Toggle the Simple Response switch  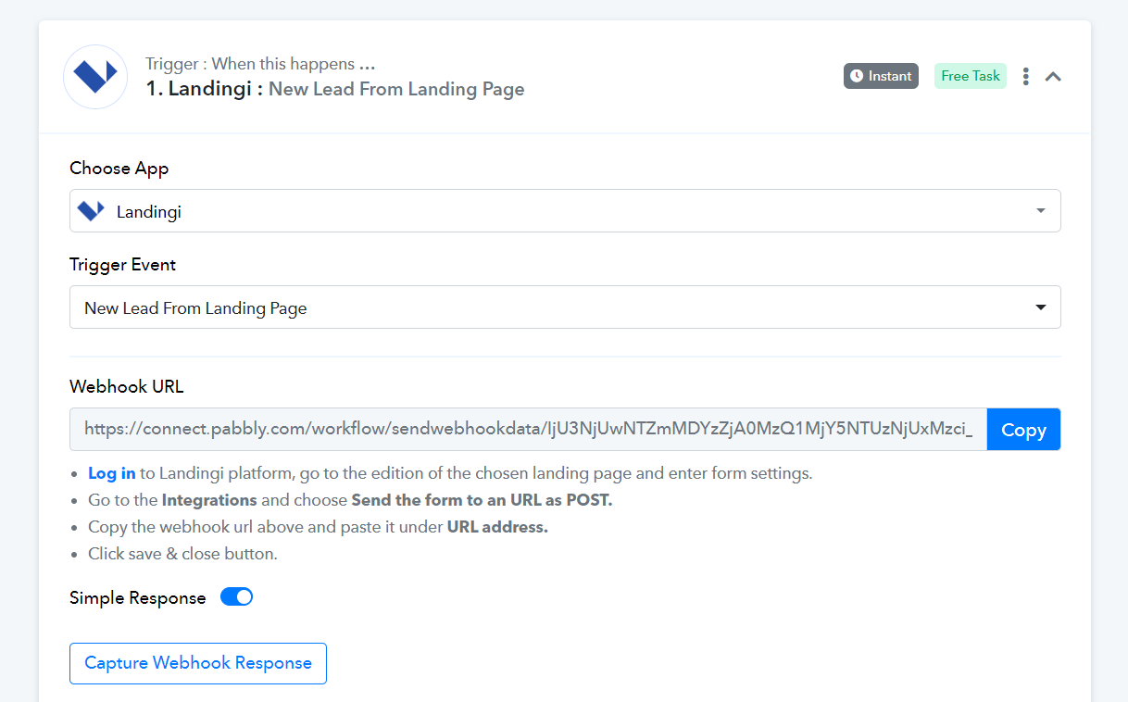(x=236, y=597)
